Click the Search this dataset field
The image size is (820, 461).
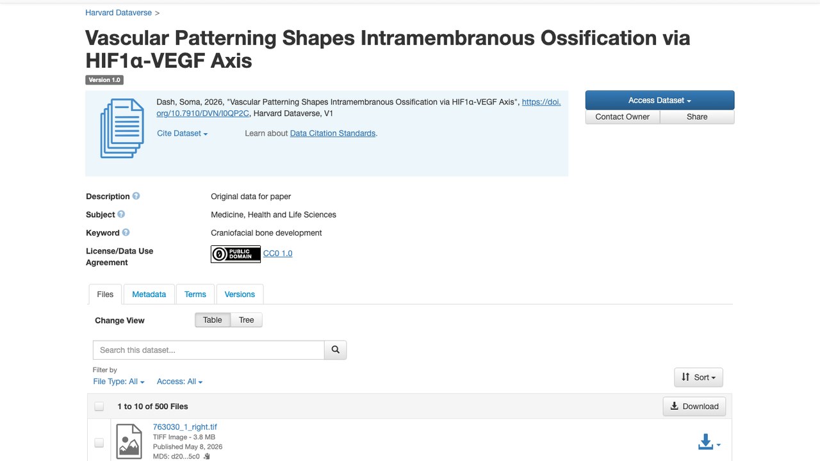(x=209, y=350)
